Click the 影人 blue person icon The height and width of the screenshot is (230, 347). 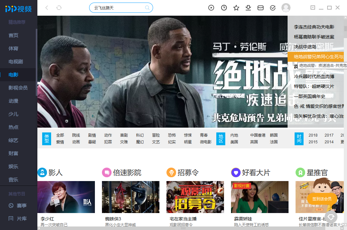[42, 172]
